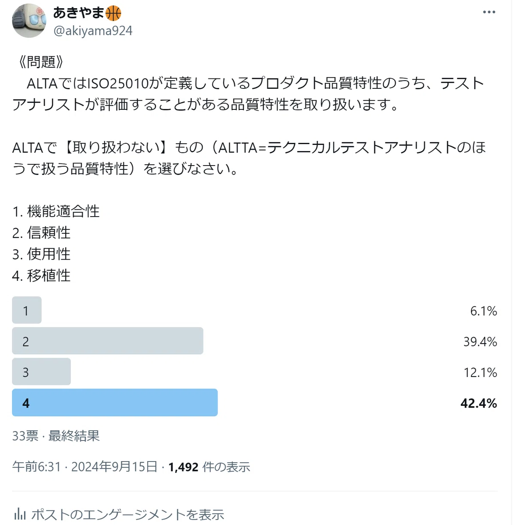Open ポストのエンゲージメントを表示 link
Screen dimensions: 515x525
coord(127,514)
